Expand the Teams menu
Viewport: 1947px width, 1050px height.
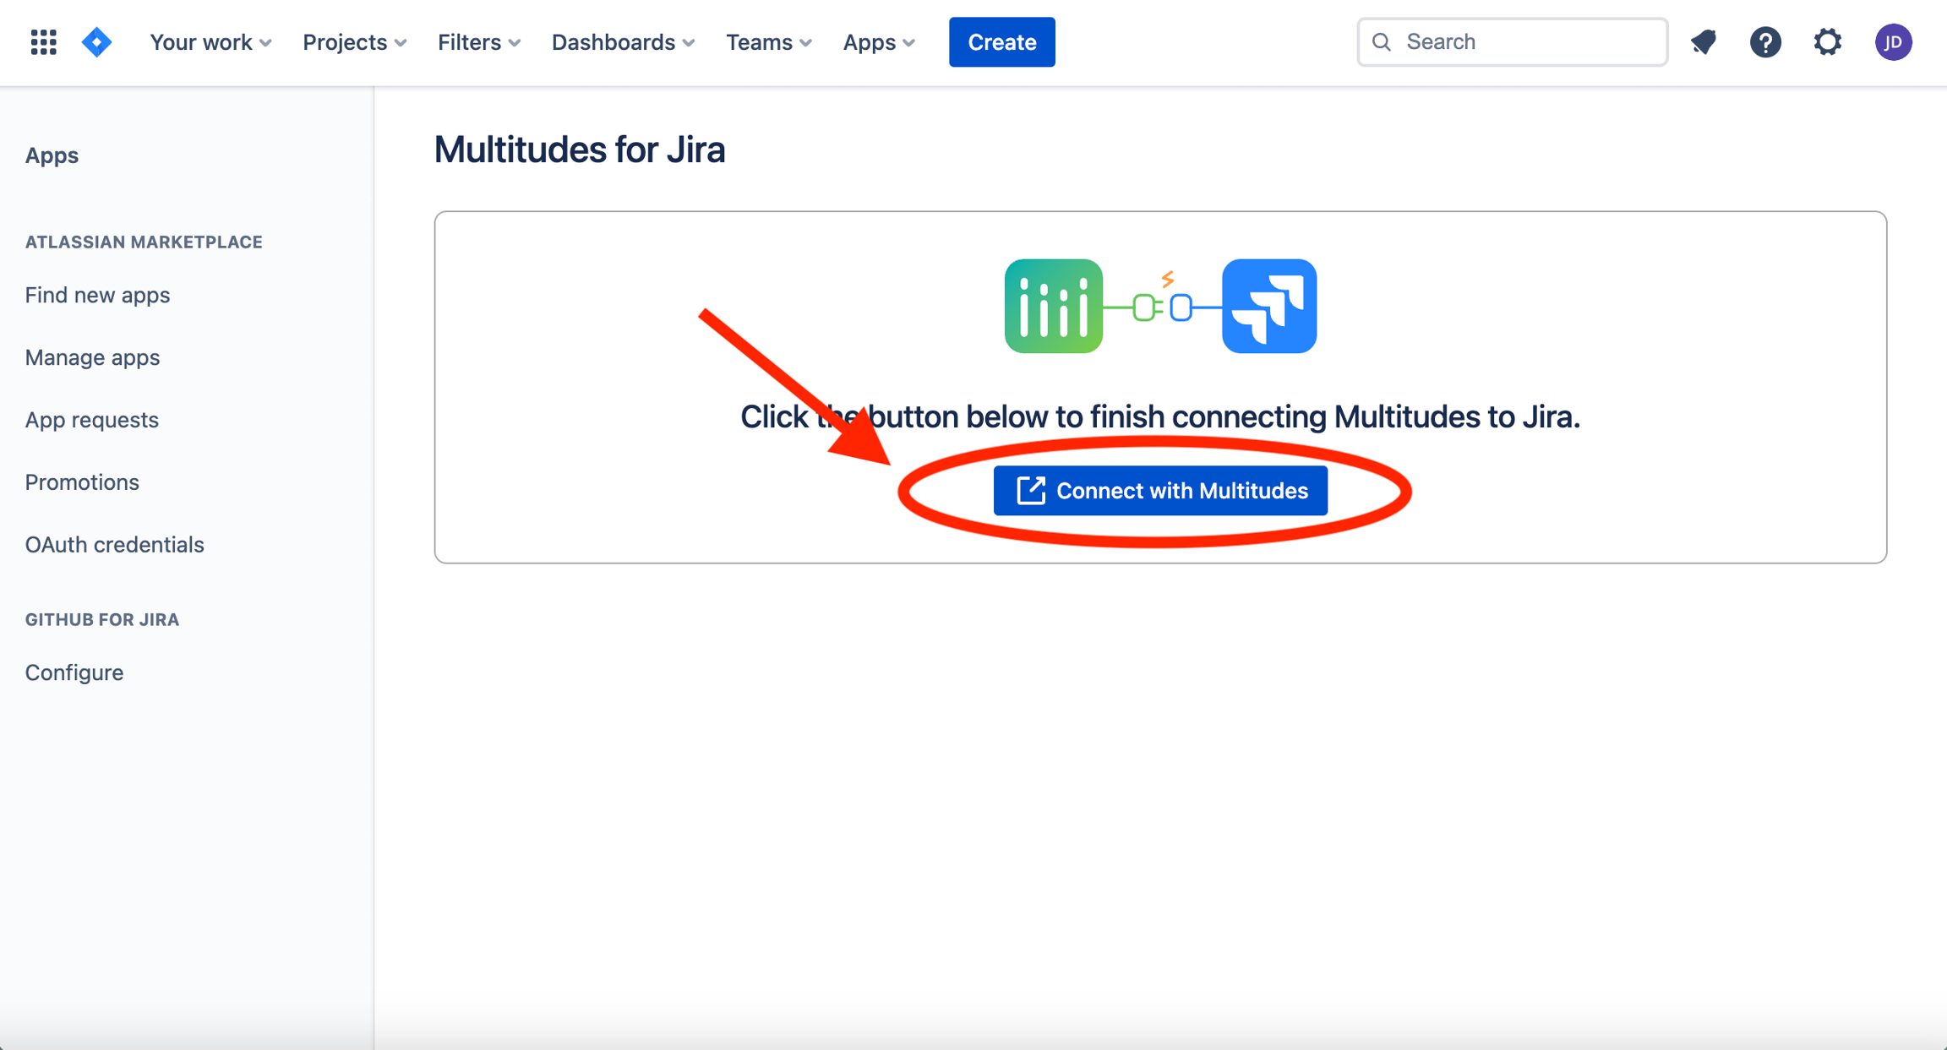pyautogui.click(x=768, y=42)
